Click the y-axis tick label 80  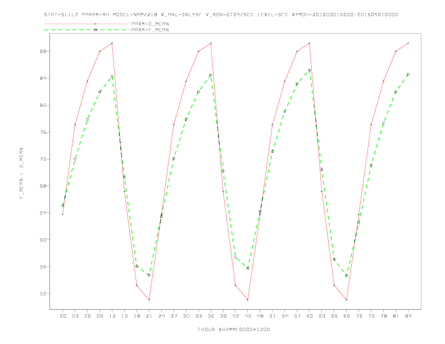tap(43, 105)
